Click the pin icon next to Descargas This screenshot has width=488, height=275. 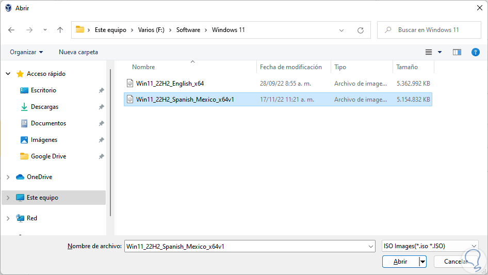(101, 107)
